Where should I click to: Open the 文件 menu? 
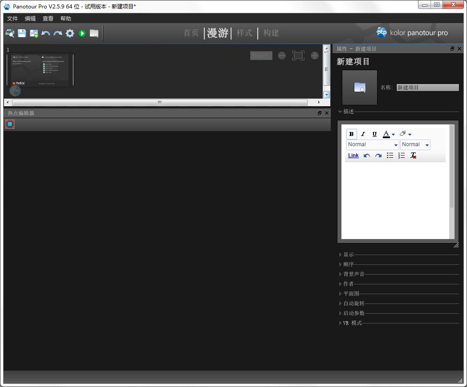(12, 19)
